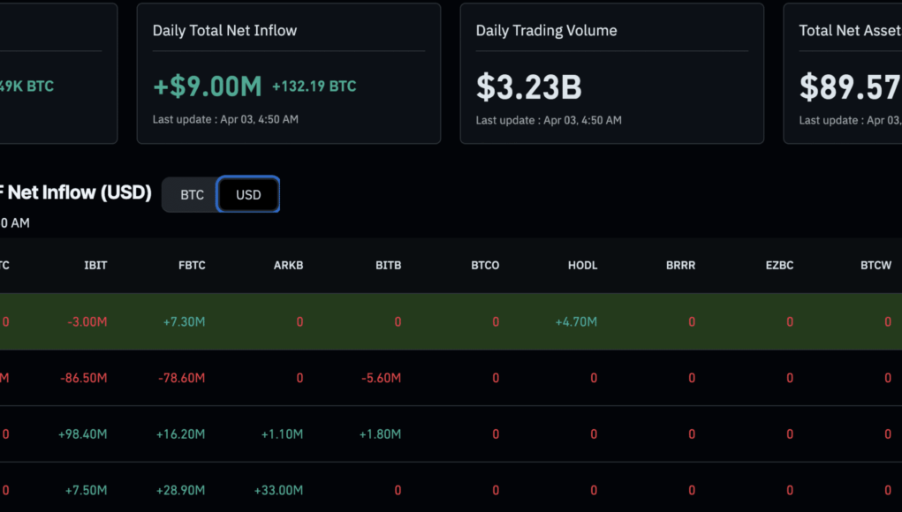Select the IBIT +98.40M cell
The height and width of the screenshot is (512, 902).
[83, 434]
